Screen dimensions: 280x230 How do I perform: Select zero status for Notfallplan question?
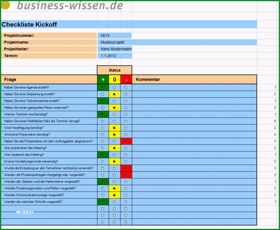pyautogui.click(x=114, y=121)
